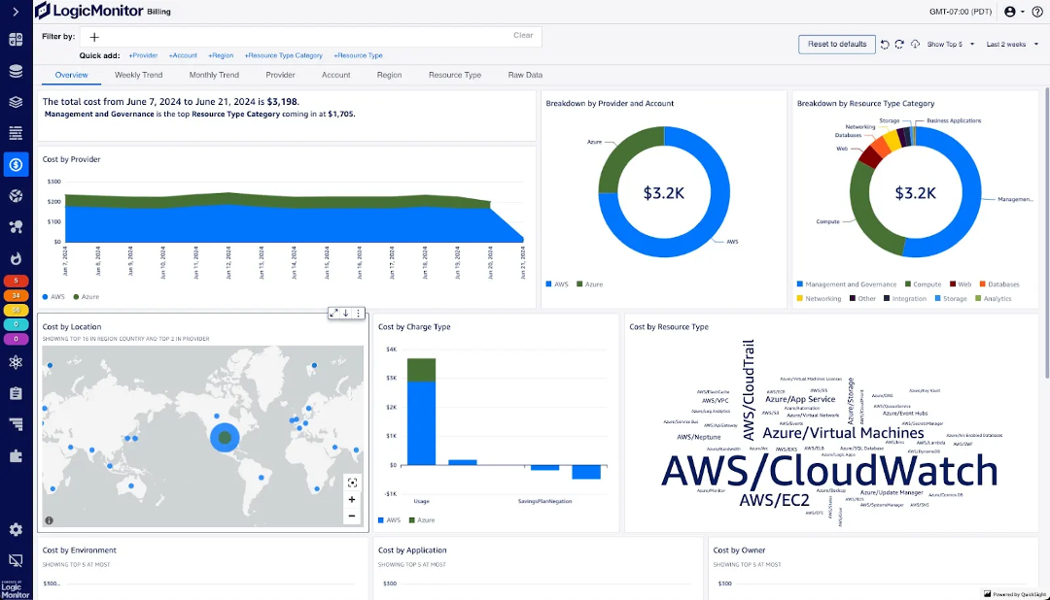Screen dimensions: 1050x600
Task: Click the refresh icon near Show Top 5
Action: (901, 45)
